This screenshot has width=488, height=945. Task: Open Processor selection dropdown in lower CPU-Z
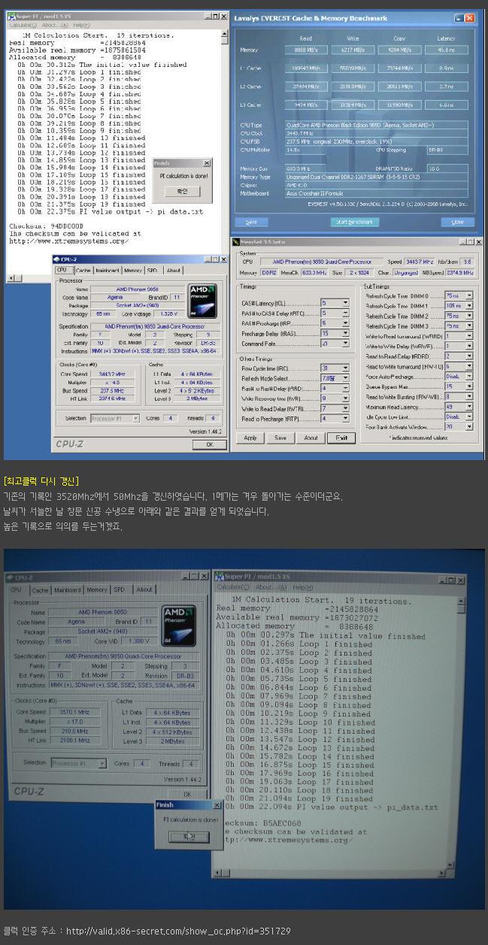coord(78,762)
